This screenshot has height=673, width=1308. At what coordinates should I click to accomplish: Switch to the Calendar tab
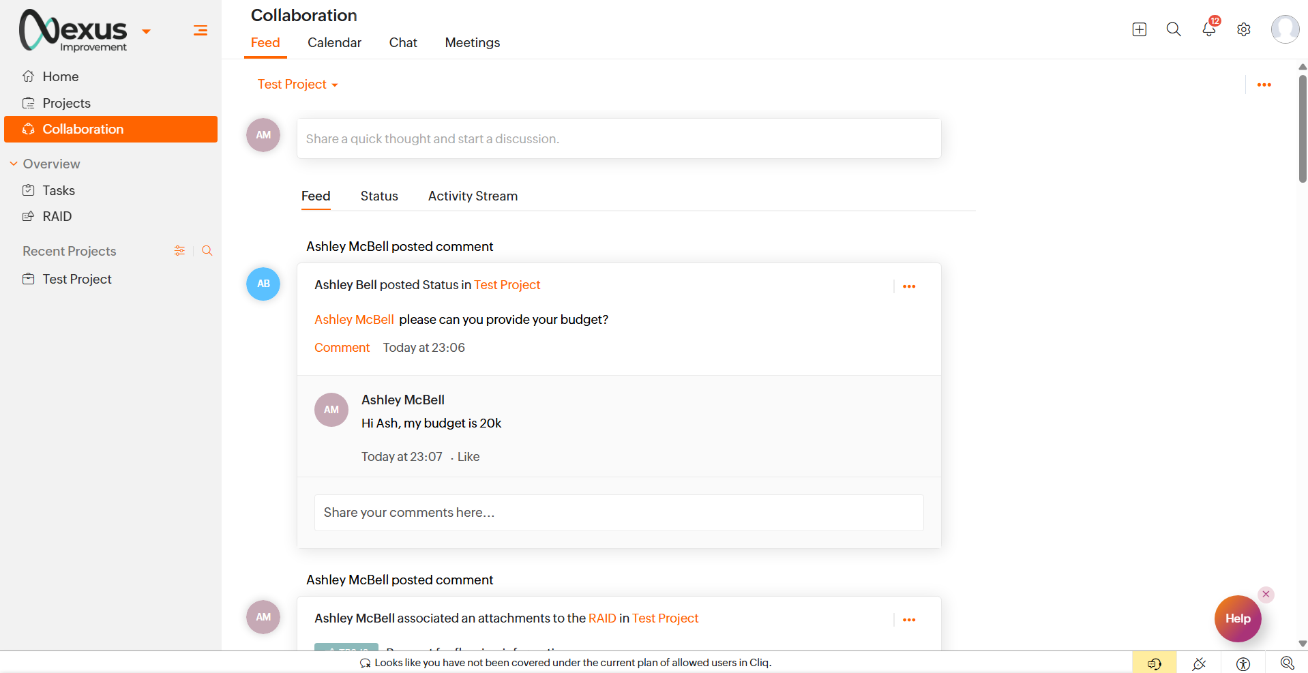coord(334,42)
